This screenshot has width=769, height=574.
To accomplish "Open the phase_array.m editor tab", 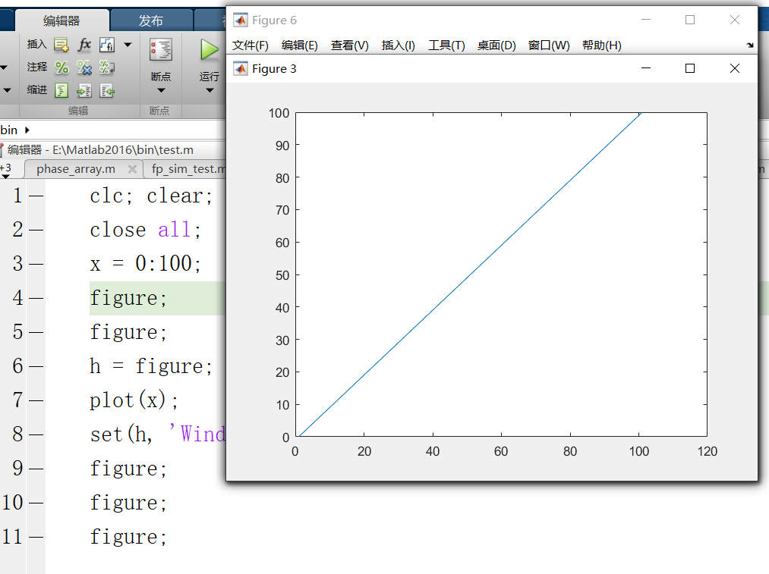I will [76, 169].
